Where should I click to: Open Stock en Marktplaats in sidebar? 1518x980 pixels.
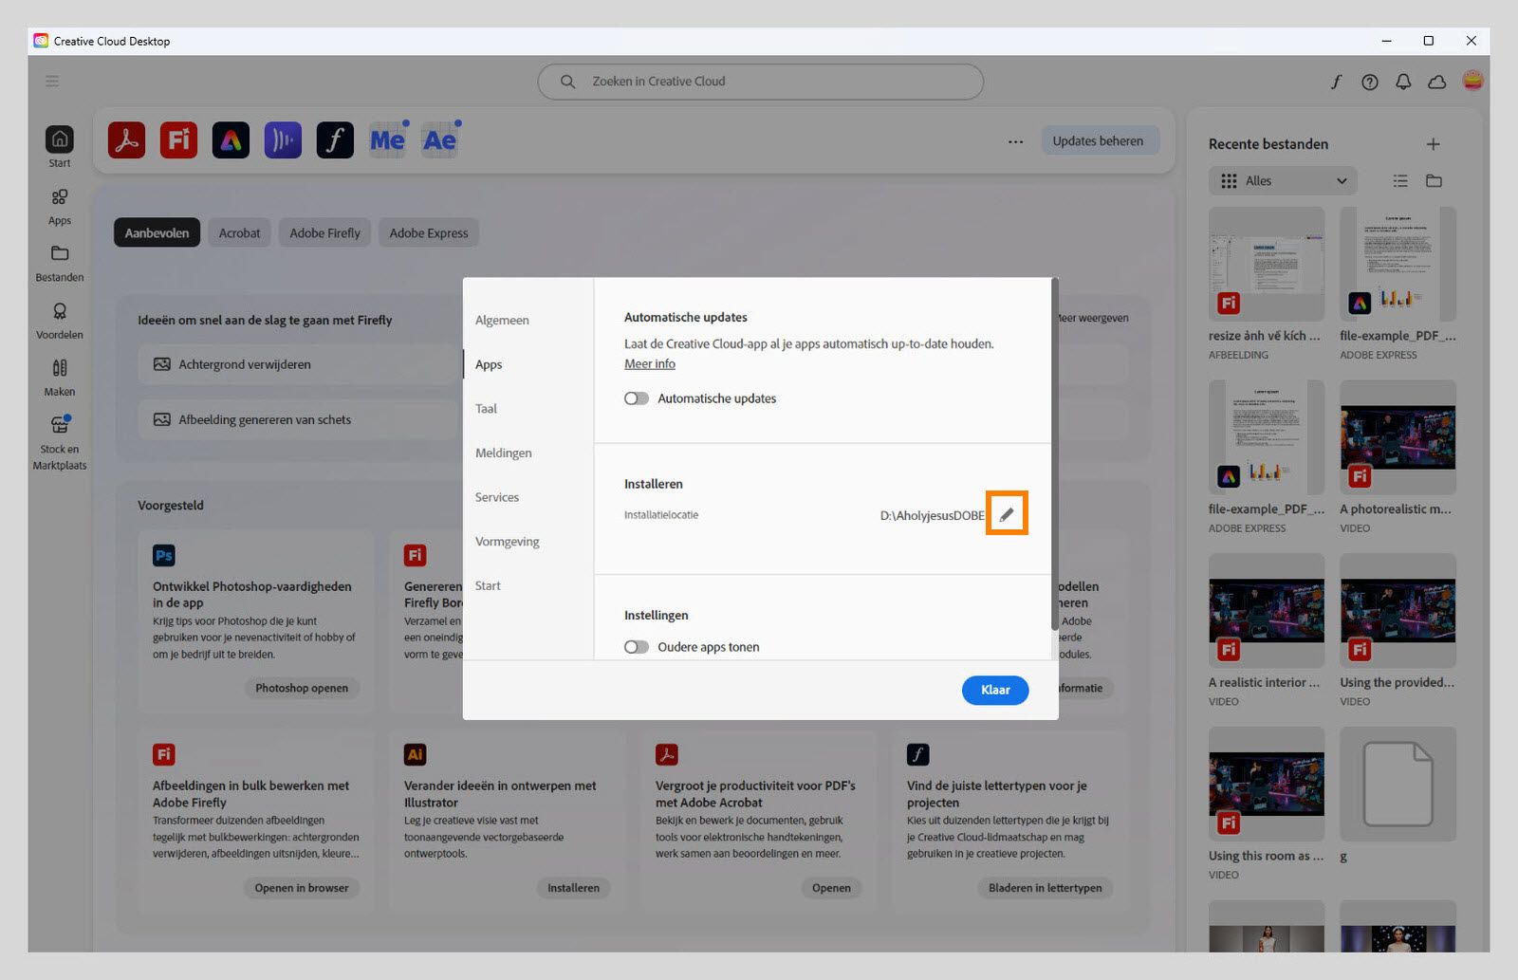[60, 442]
